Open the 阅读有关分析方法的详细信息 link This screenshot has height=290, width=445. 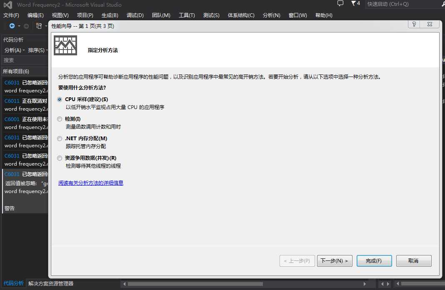tap(91, 183)
